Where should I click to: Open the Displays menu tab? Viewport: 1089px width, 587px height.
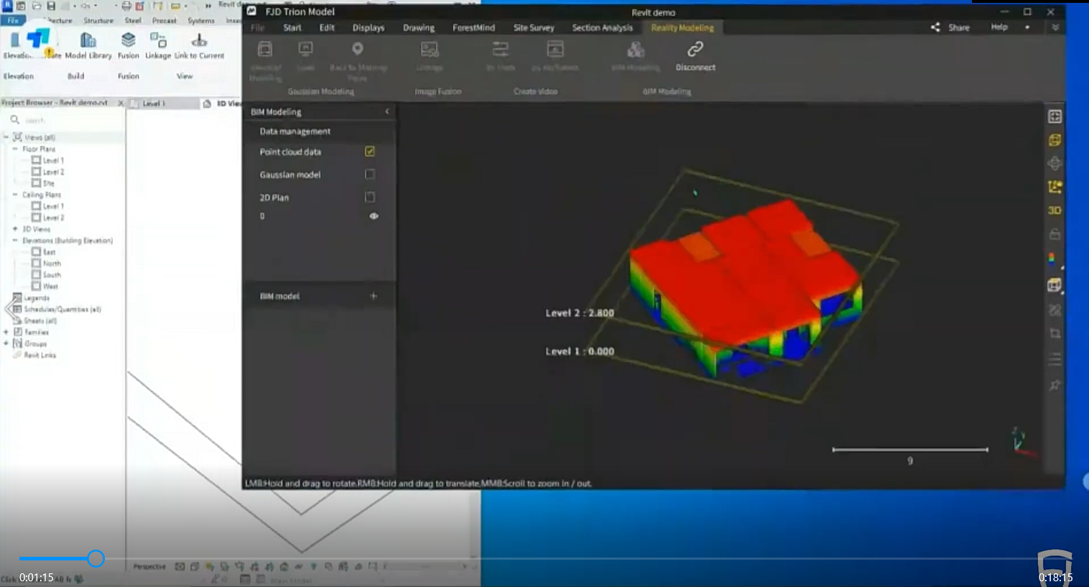(x=369, y=27)
